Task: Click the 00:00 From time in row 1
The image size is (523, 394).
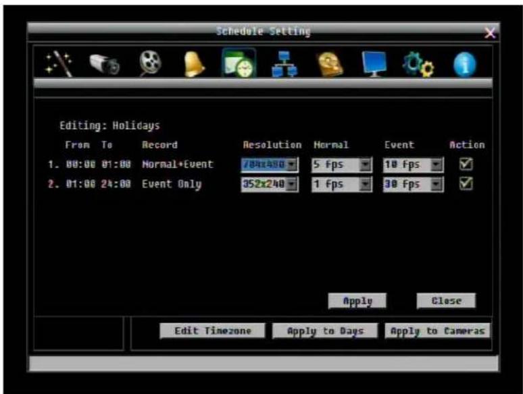Action: coord(80,164)
